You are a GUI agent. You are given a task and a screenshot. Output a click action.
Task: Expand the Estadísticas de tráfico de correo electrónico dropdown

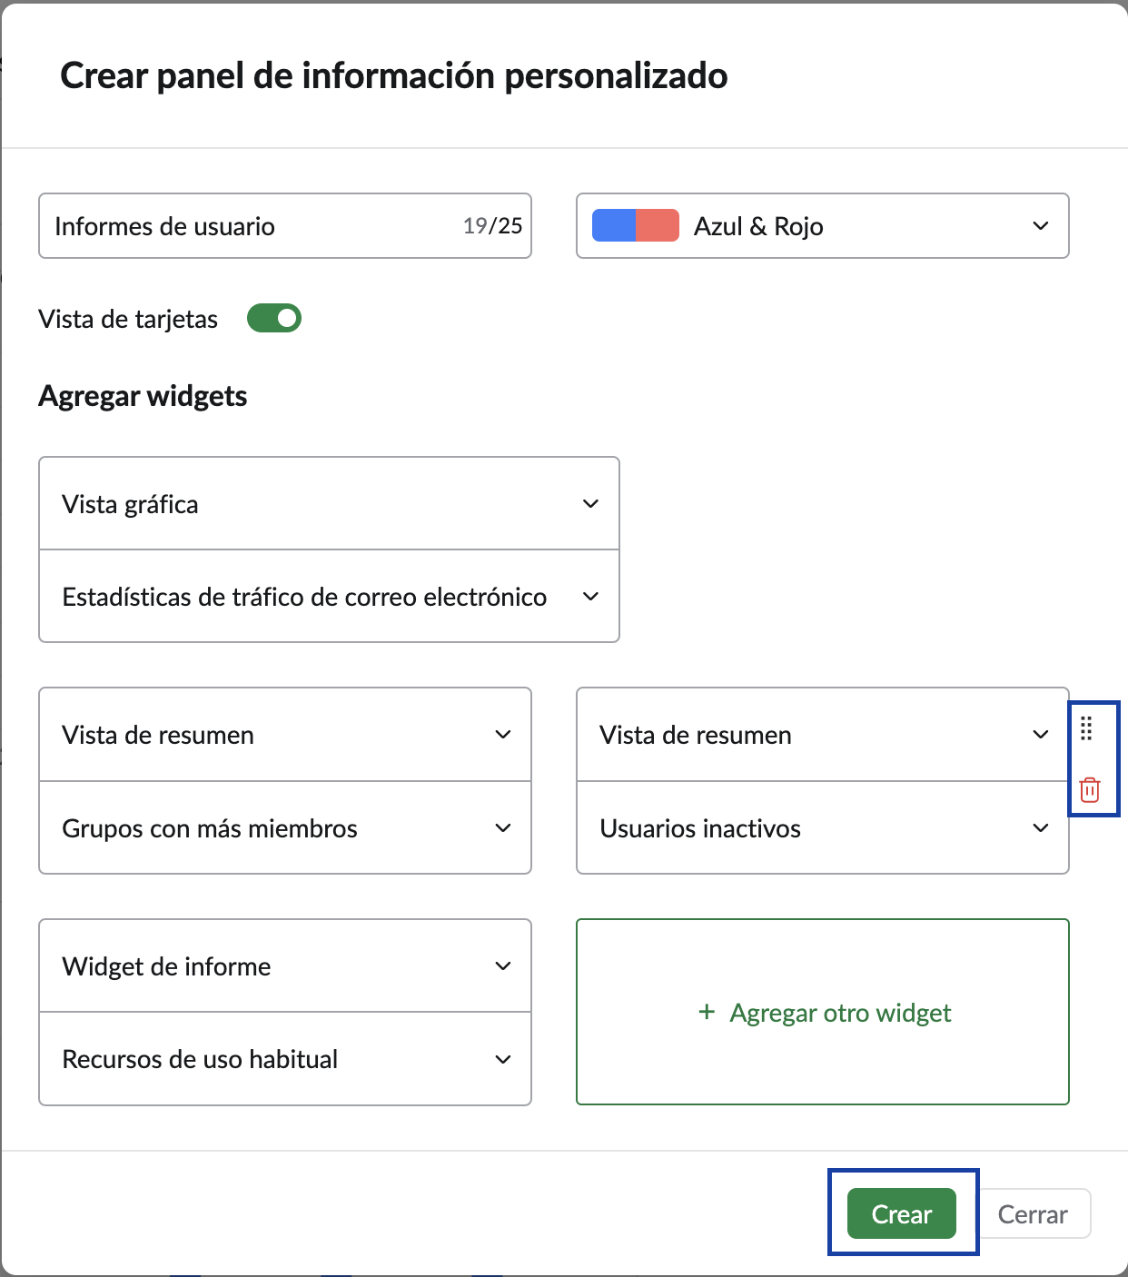pos(590,596)
